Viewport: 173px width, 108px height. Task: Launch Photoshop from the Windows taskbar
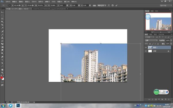click(18, 106)
